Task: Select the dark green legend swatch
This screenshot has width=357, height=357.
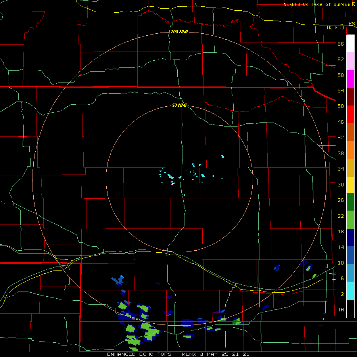Action: (350, 202)
